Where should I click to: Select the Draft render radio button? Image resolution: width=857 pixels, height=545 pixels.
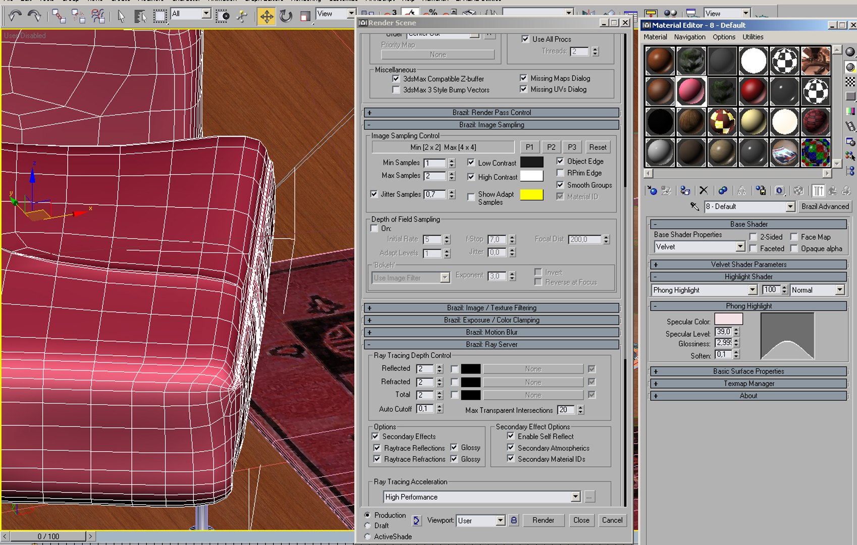pos(367,526)
